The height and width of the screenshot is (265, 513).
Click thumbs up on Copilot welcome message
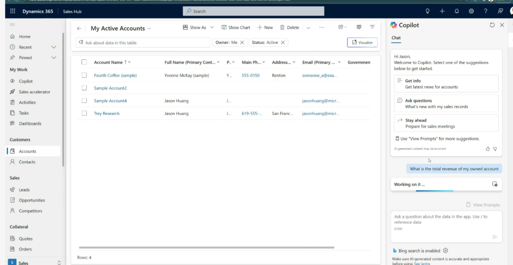(x=487, y=149)
